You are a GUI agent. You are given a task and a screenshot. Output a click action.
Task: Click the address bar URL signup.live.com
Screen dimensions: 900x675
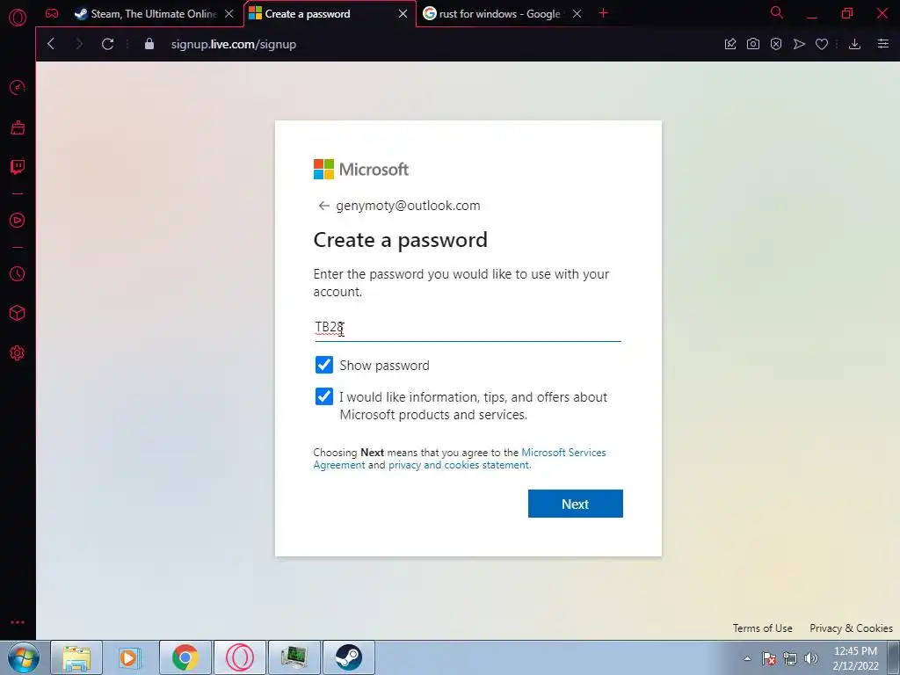(x=234, y=44)
